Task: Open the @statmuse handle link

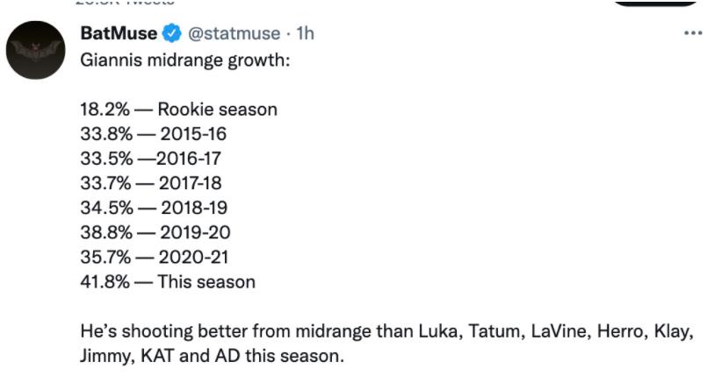Action: point(232,34)
